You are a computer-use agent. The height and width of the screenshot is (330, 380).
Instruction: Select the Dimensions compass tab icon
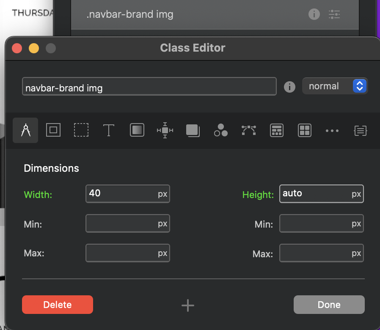25,130
